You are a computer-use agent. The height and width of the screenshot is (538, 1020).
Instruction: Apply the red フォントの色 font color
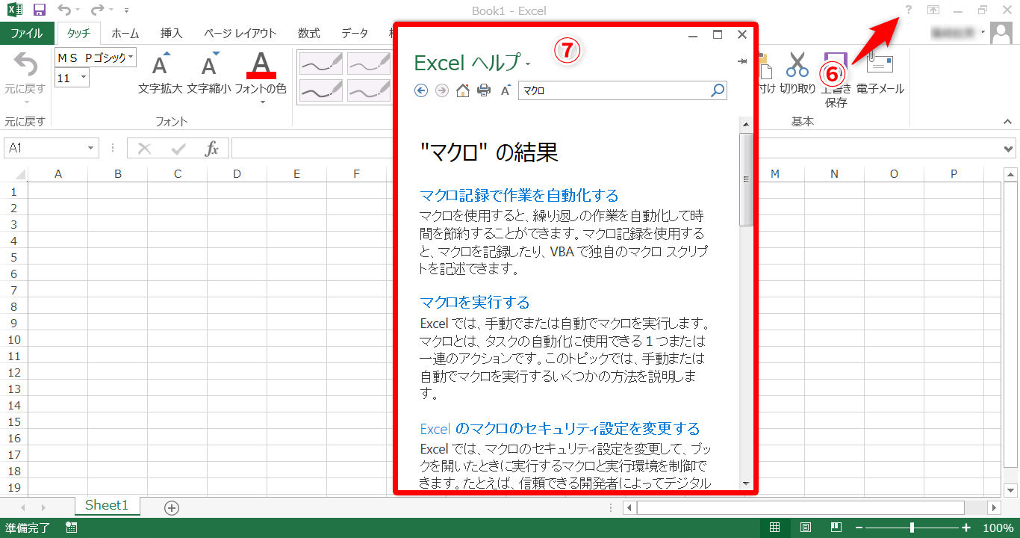click(261, 65)
